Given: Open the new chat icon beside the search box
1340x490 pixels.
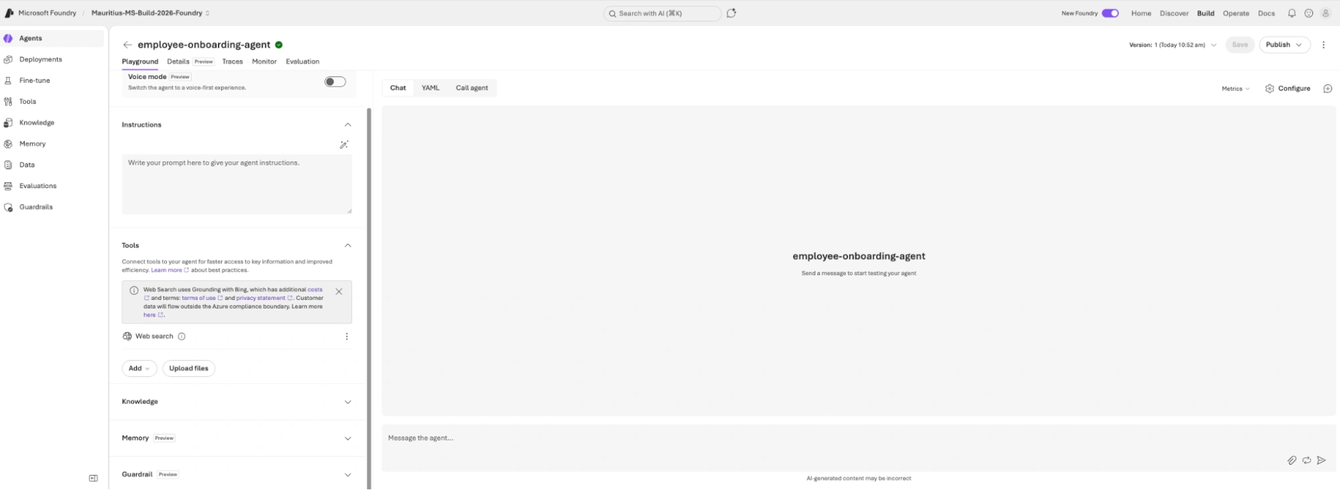Looking at the screenshot, I should pos(731,13).
